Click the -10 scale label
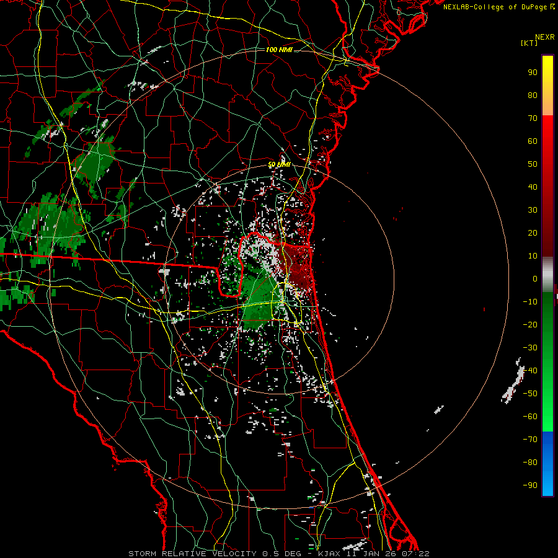The height and width of the screenshot is (558, 558). point(530,302)
